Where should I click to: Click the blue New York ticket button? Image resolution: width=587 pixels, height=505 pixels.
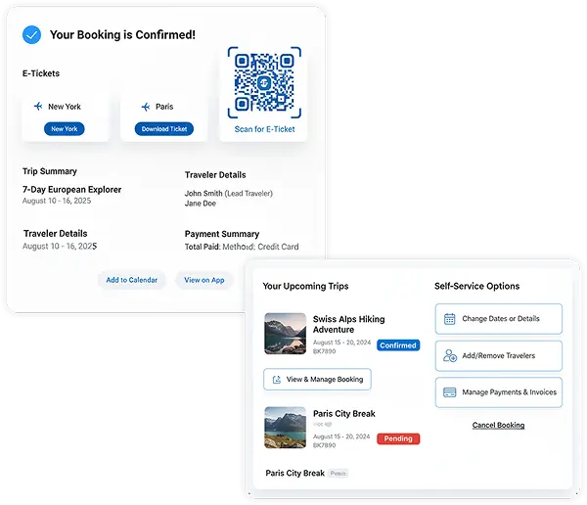[65, 129]
